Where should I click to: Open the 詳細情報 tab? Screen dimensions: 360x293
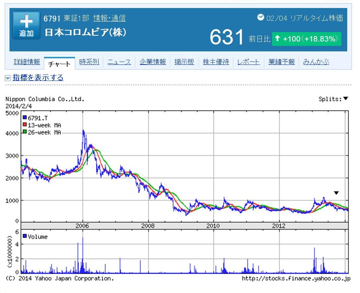pos(27,62)
